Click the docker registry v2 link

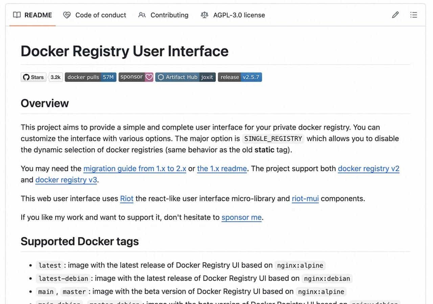pos(369,169)
